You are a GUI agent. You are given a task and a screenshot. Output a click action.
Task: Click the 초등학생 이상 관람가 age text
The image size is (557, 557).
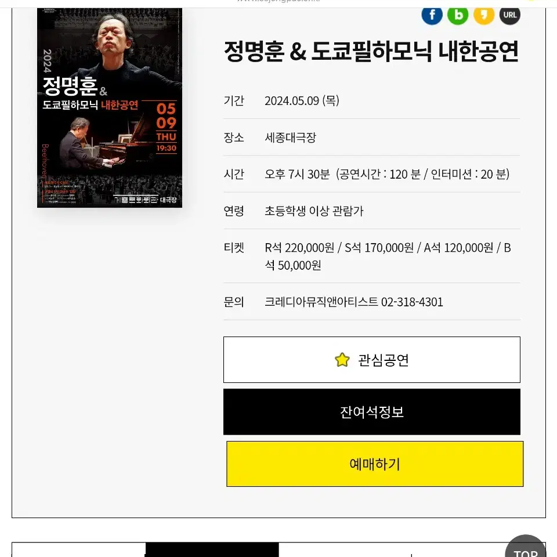[x=314, y=211]
